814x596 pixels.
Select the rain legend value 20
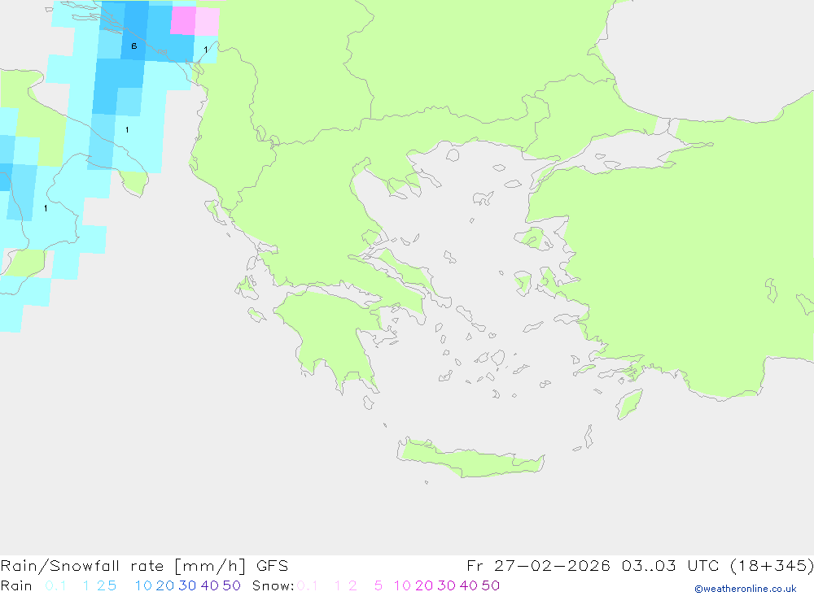click(165, 585)
